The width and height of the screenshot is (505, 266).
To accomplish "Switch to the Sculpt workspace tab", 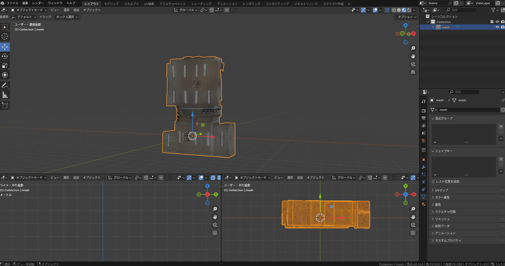I will pyautogui.click(x=131, y=4).
